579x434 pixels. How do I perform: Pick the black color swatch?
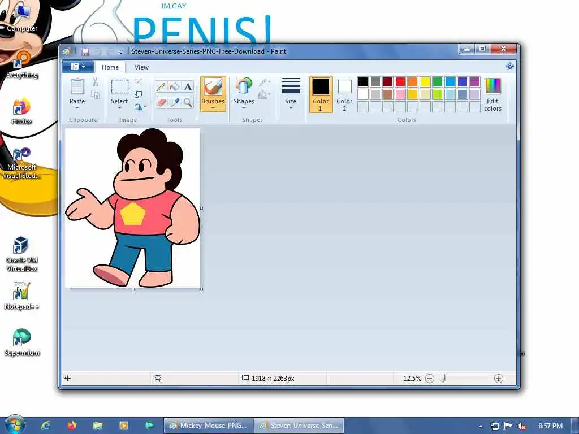click(x=362, y=82)
